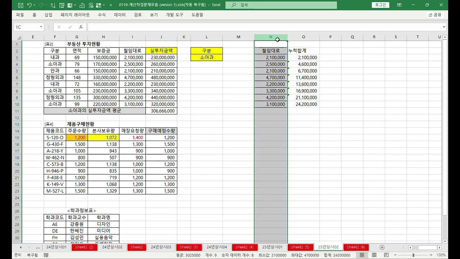Expand the formula bar with the chevron
The width and height of the screenshot is (460, 259).
click(444, 27)
